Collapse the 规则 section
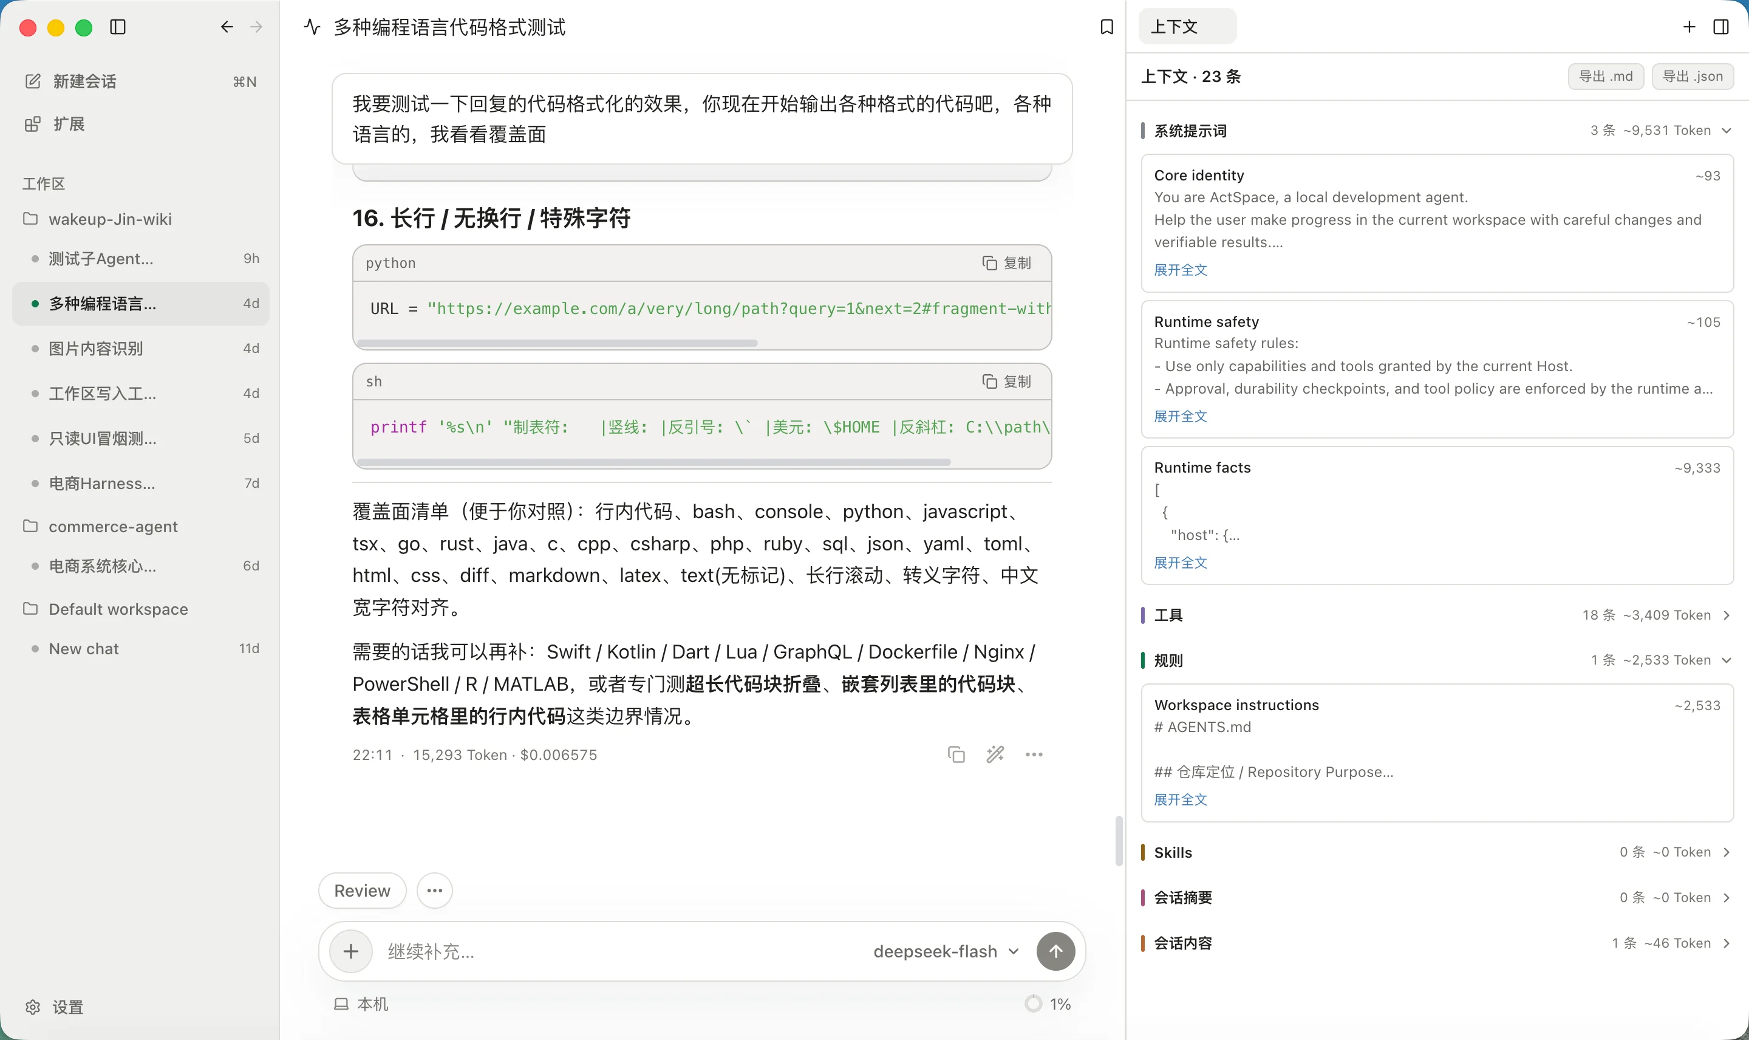This screenshot has height=1040, width=1749. (1437, 660)
